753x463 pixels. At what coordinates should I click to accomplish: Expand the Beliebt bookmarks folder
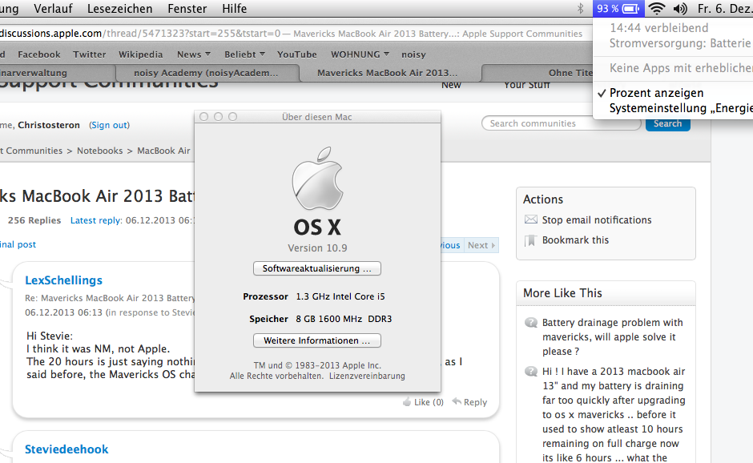244,54
